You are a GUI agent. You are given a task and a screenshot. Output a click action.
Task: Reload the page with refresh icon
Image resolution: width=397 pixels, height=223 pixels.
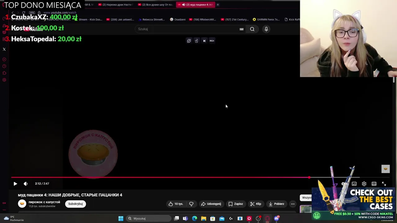click(x=24, y=13)
